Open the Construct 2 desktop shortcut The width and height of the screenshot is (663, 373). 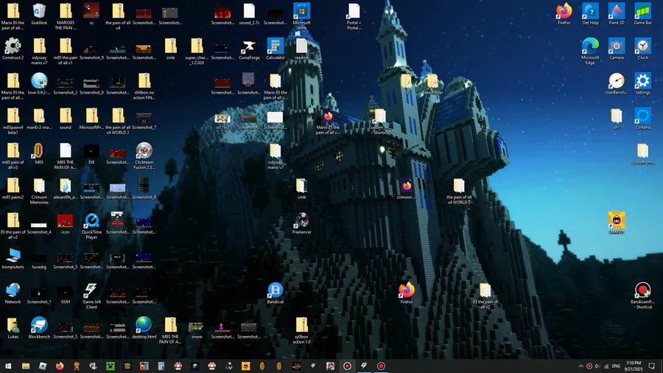coord(13,46)
